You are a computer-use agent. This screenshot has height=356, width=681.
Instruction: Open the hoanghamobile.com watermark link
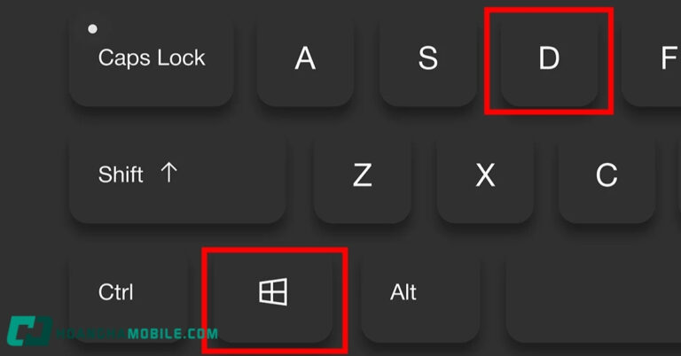[x=137, y=334]
